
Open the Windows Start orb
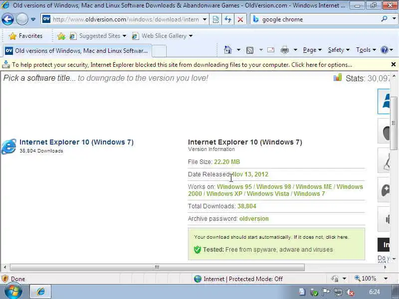[13, 292]
